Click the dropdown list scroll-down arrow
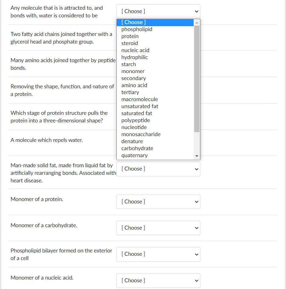This screenshot has height=289, width=286. coord(197,156)
